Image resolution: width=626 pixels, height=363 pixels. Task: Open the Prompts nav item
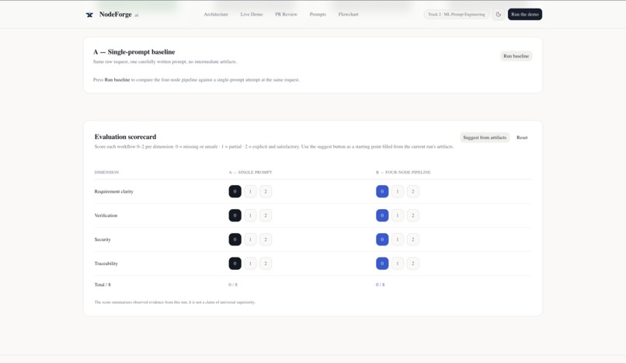318,14
